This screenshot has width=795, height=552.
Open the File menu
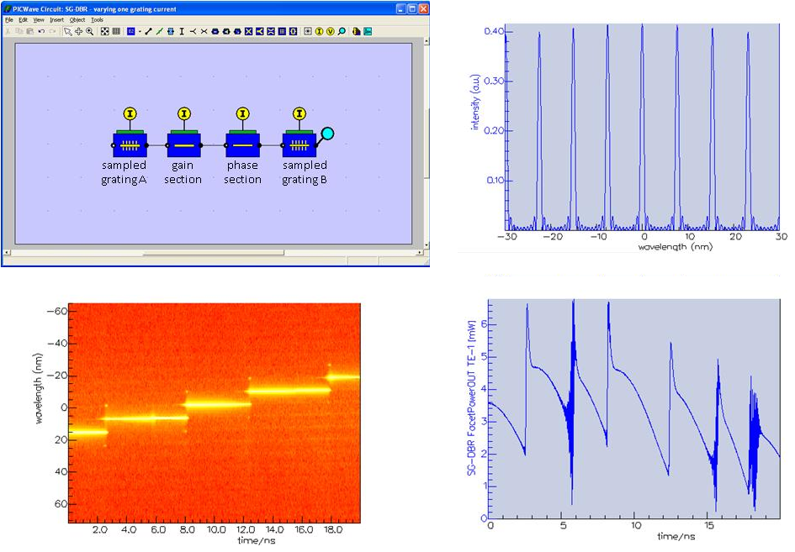pyautogui.click(x=9, y=20)
